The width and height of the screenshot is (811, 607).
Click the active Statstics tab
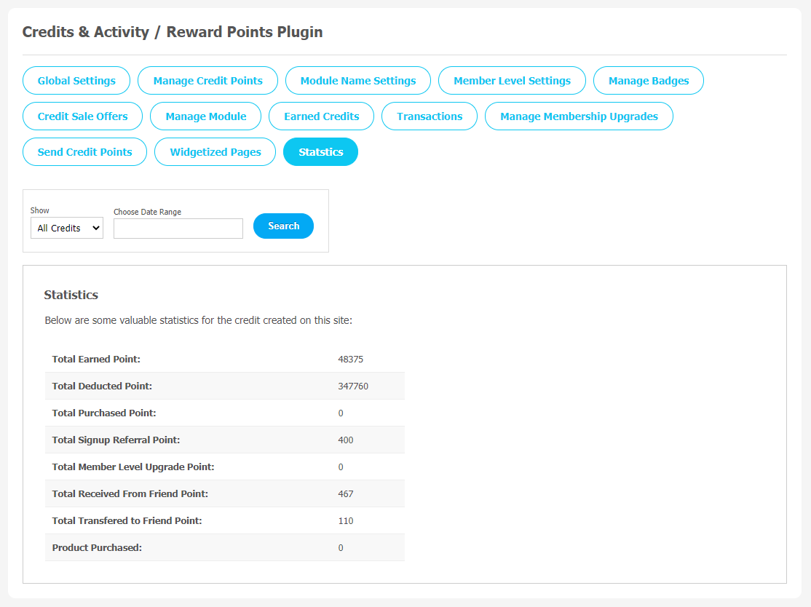coord(320,152)
